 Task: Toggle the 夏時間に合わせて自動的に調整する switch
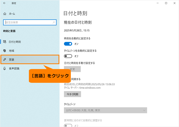click(x=68, y=125)
